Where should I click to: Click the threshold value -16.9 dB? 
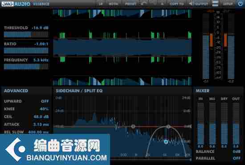click(40, 28)
